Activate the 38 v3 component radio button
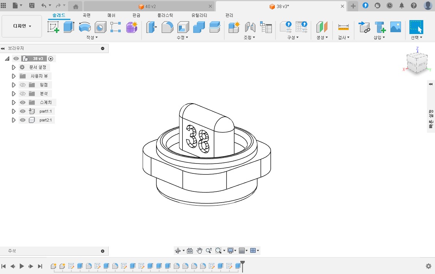The image size is (435, 274). pyautogui.click(x=50, y=59)
